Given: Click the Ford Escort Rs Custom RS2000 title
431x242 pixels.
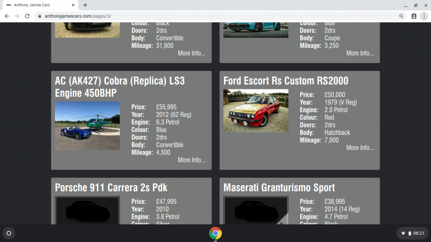Looking at the screenshot, I should click(x=286, y=81).
